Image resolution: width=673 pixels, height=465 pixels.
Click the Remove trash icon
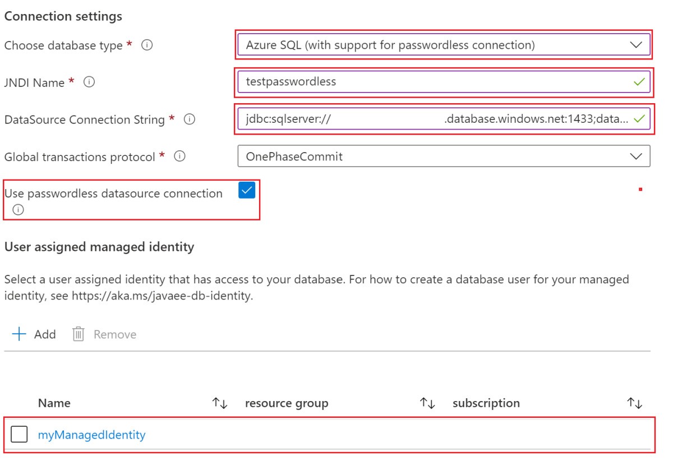click(79, 334)
